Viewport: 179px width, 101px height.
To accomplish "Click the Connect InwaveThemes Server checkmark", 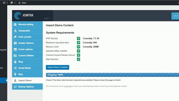I will [x=78, y=55].
